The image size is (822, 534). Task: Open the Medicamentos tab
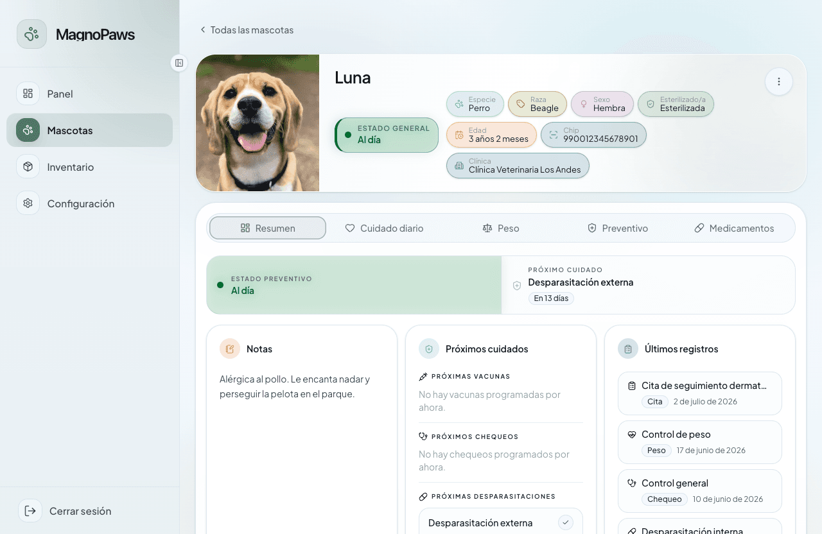point(734,228)
